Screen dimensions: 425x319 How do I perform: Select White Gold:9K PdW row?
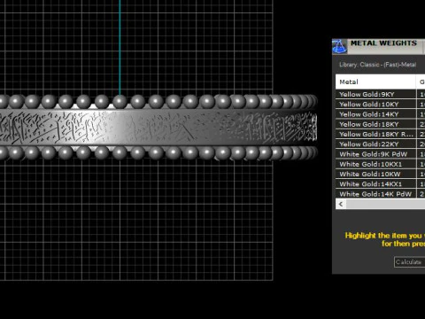[380, 154]
